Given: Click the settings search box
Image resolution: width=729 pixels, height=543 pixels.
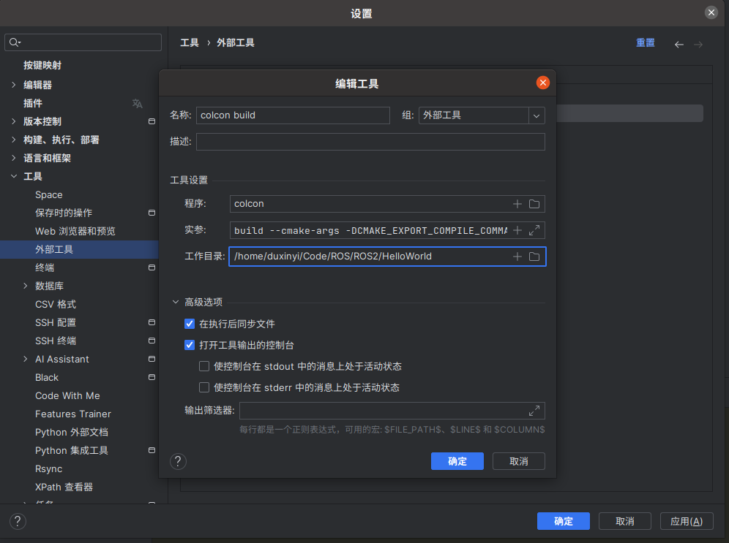Looking at the screenshot, I should [83, 42].
